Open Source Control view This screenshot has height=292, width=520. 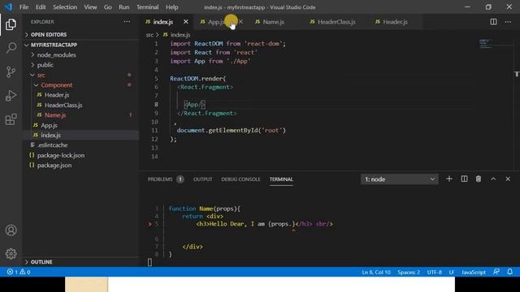click(x=11, y=72)
